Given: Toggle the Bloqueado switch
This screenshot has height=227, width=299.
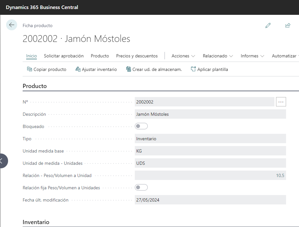Looking at the screenshot, I should tap(141, 126).
